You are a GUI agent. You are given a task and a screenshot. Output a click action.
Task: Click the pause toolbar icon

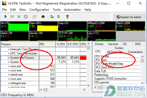tap(12, 17)
